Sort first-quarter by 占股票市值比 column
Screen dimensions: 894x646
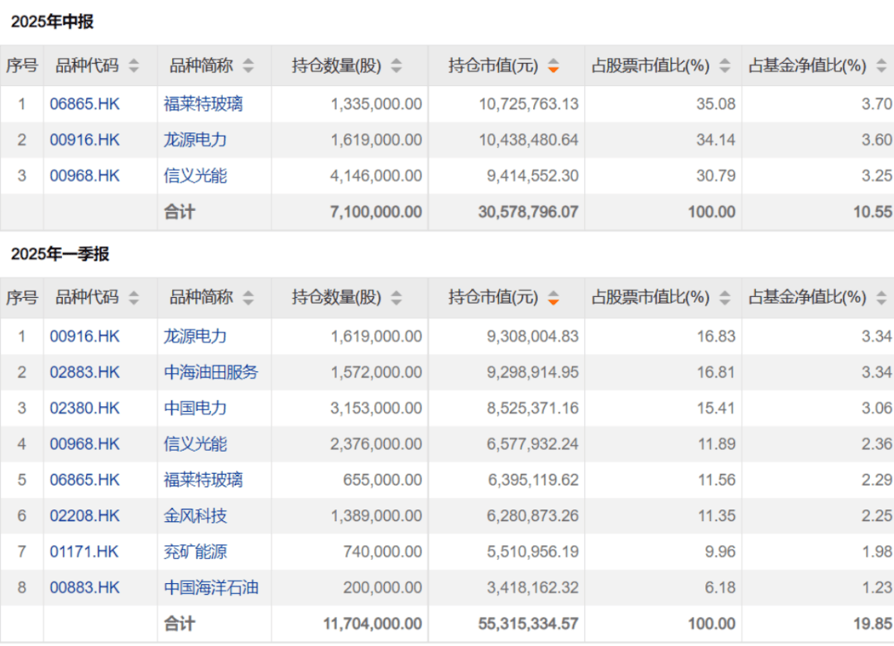click(723, 297)
